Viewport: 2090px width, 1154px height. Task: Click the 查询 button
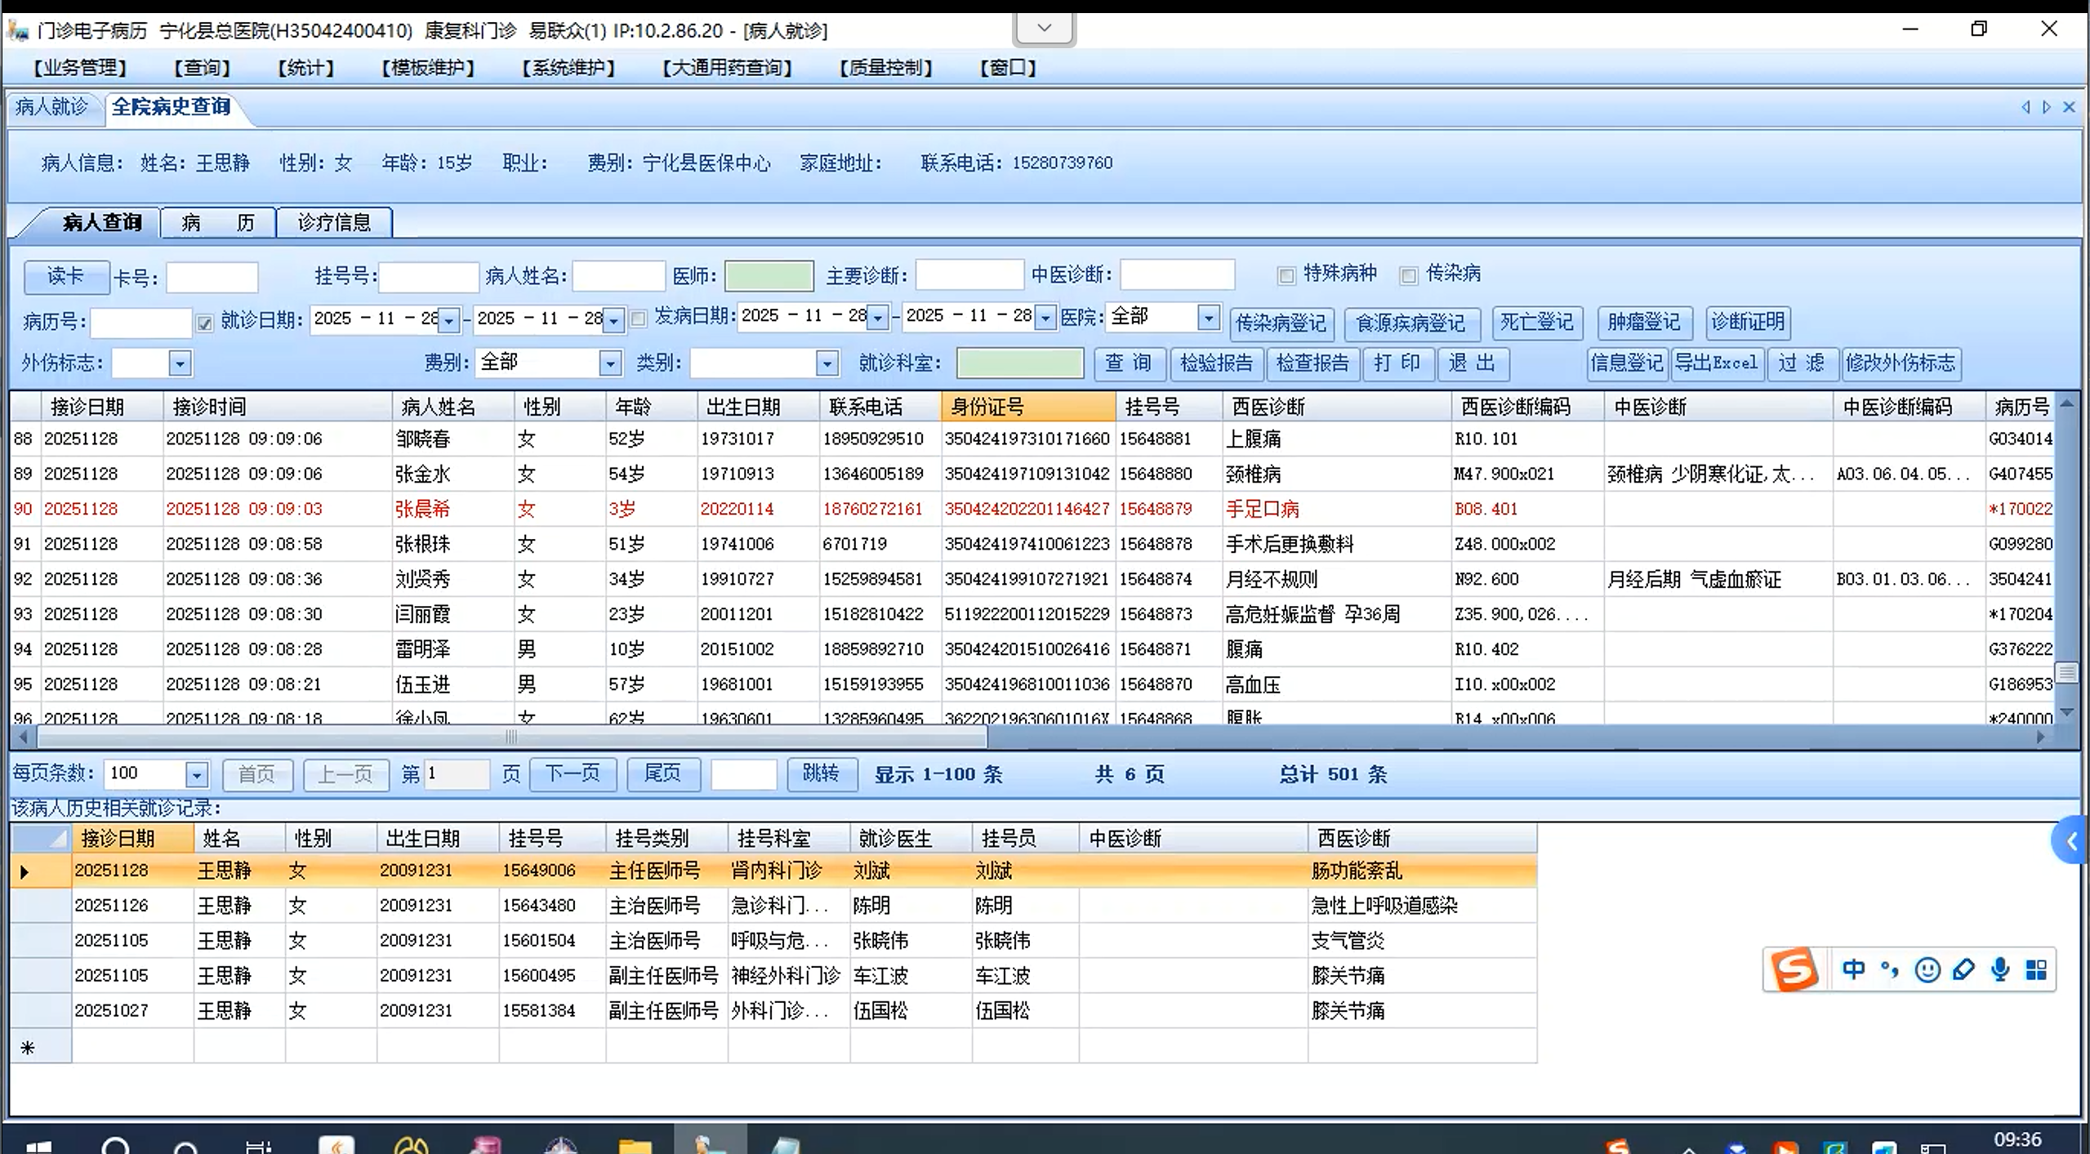(x=1129, y=363)
